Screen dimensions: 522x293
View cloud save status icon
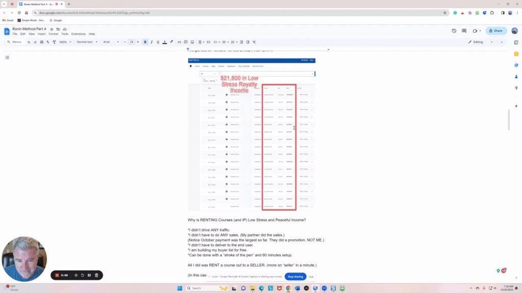click(x=65, y=29)
